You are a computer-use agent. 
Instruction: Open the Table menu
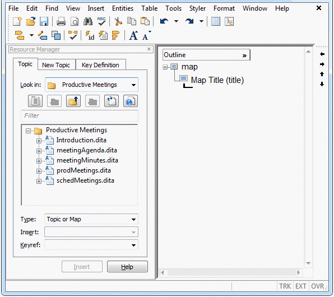(149, 8)
